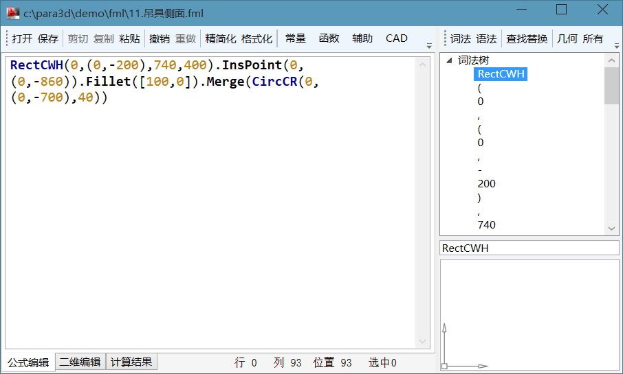Open the 函数 menu
The width and height of the screenshot is (623, 374).
[x=329, y=38]
